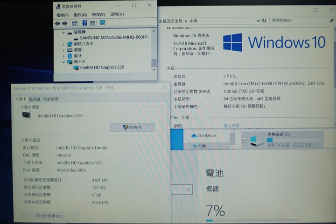Collapse the 磁碟機 disk drives node
This screenshot has height=224, width=336.
(63, 33)
